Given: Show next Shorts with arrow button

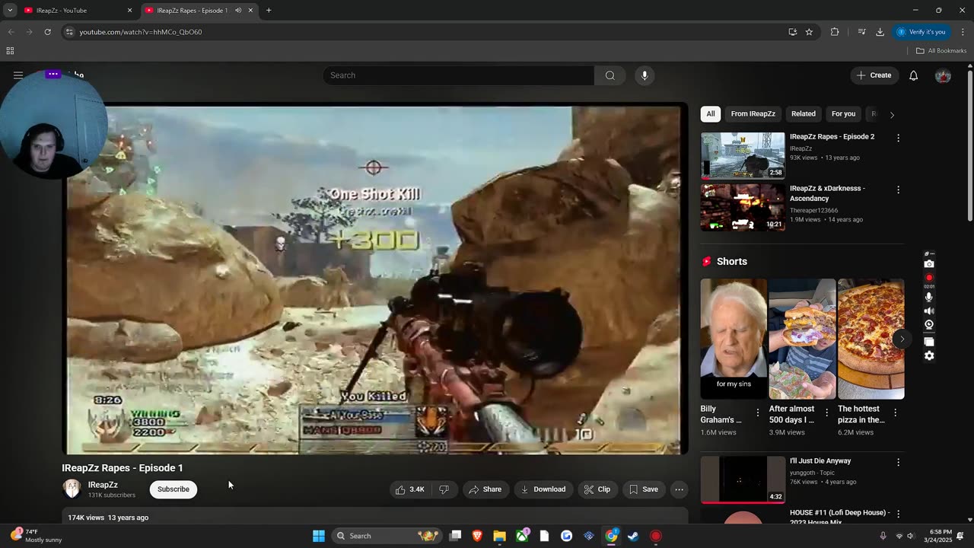Looking at the screenshot, I should pyautogui.click(x=902, y=339).
